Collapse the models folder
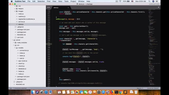This screenshot has width=169, height=95. pos(15,48)
